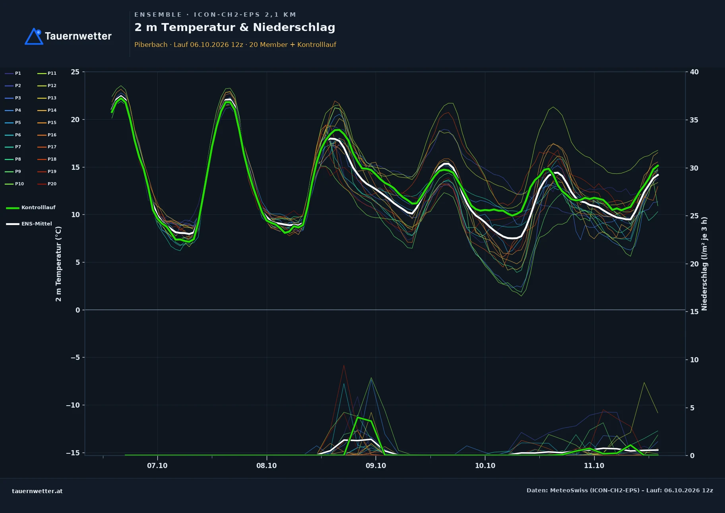Image resolution: width=725 pixels, height=513 pixels.
Task: Select legend entry P20
Action: click(47, 184)
